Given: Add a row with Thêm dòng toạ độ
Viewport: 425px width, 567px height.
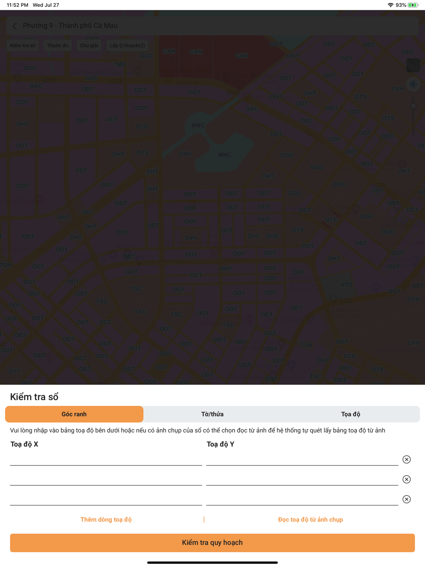Looking at the screenshot, I should [106, 519].
